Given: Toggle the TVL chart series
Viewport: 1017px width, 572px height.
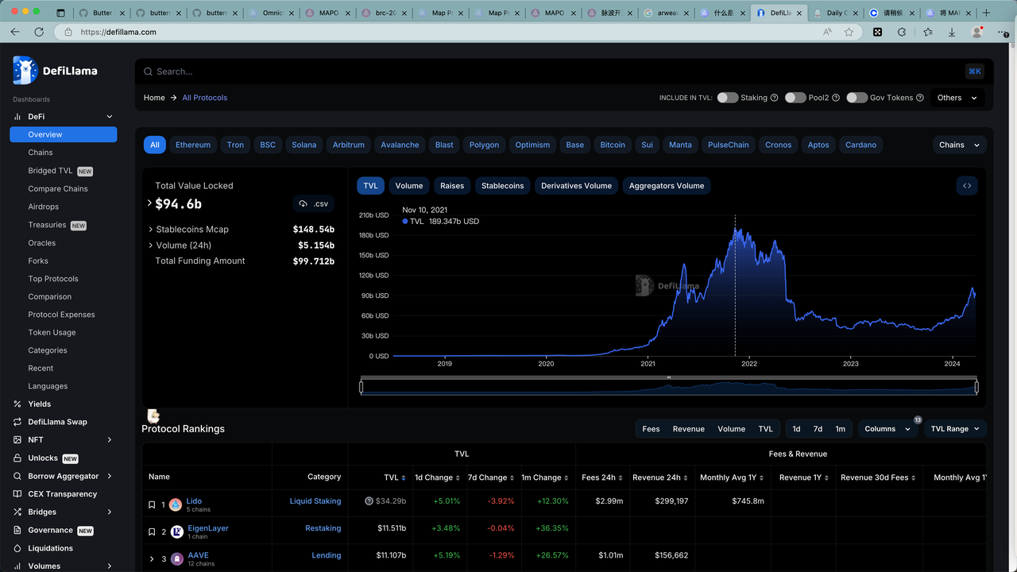Looking at the screenshot, I should pyautogui.click(x=371, y=185).
